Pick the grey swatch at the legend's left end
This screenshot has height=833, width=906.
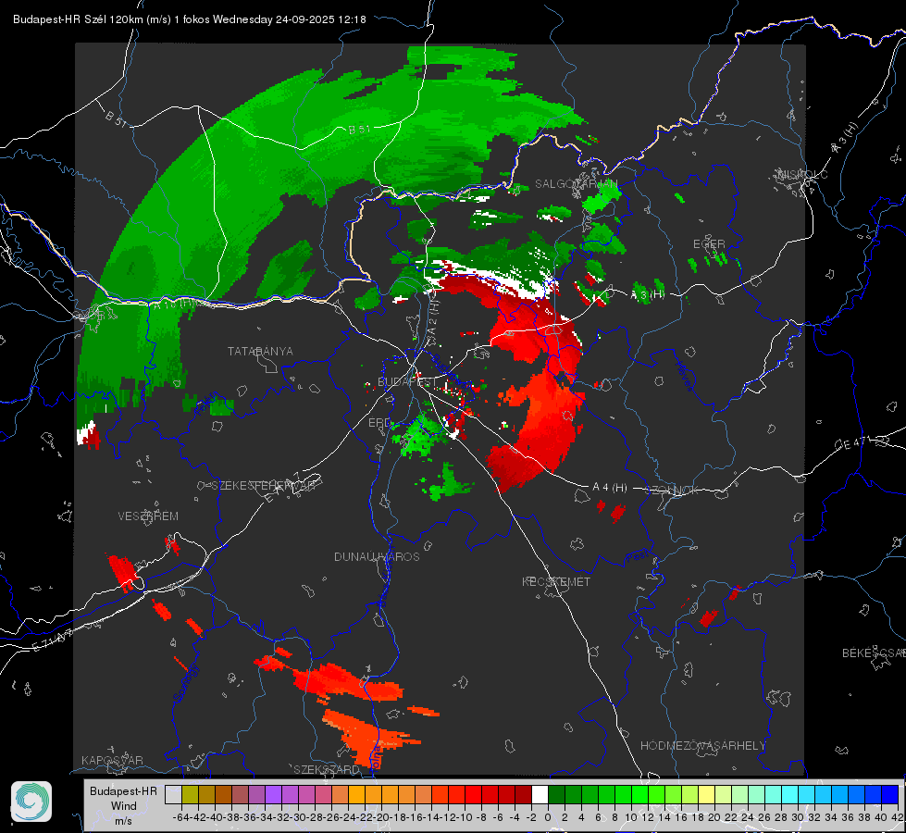173,795
